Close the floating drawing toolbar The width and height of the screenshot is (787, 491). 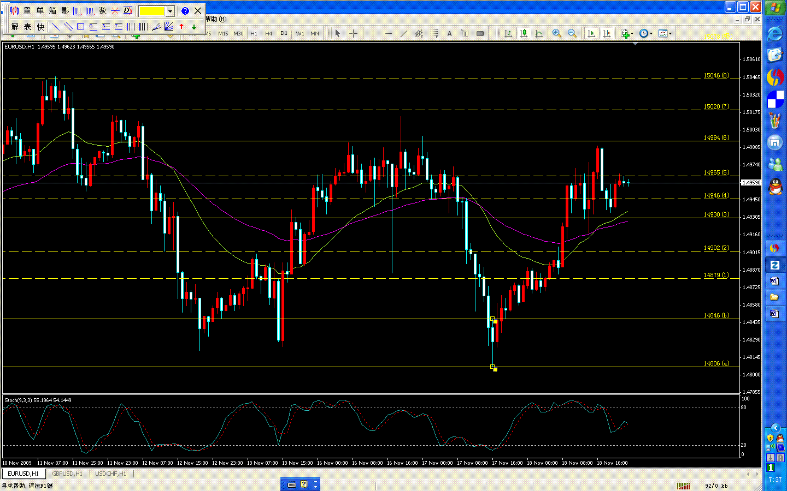click(198, 11)
